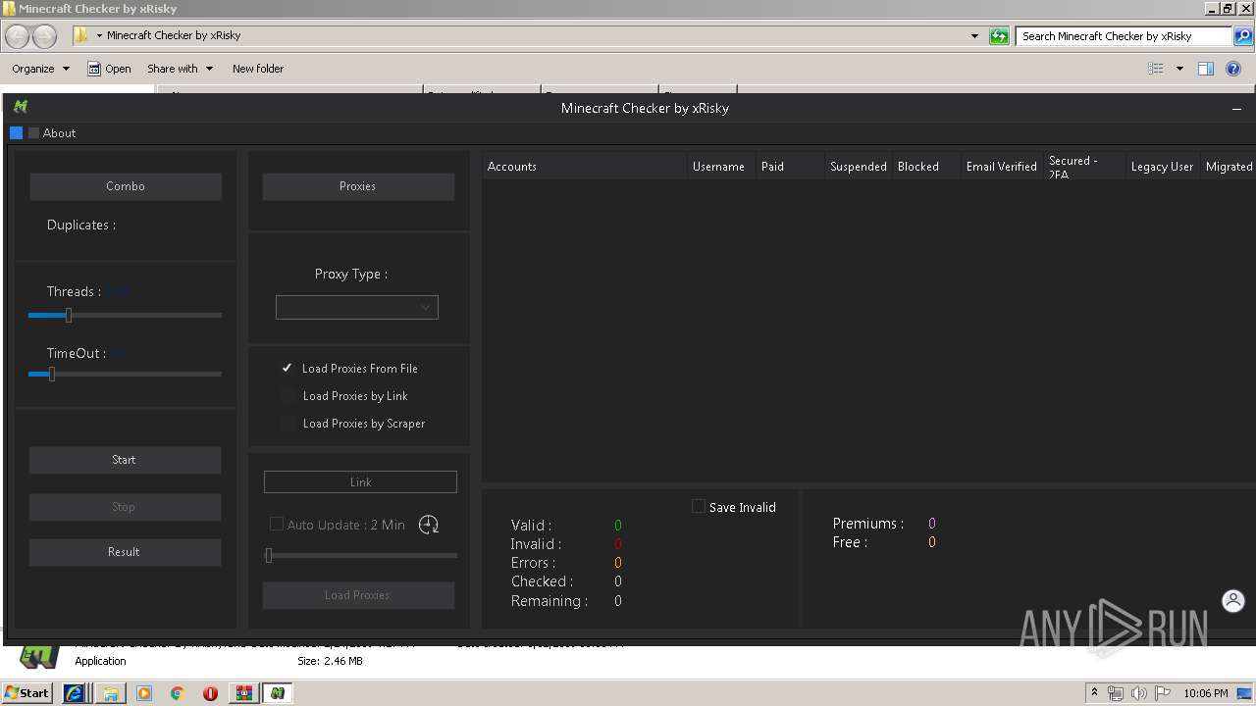Minimize the Minecraft Checker window
The height and width of the screenshot is (706, 1256).
tap(1236, 109)
